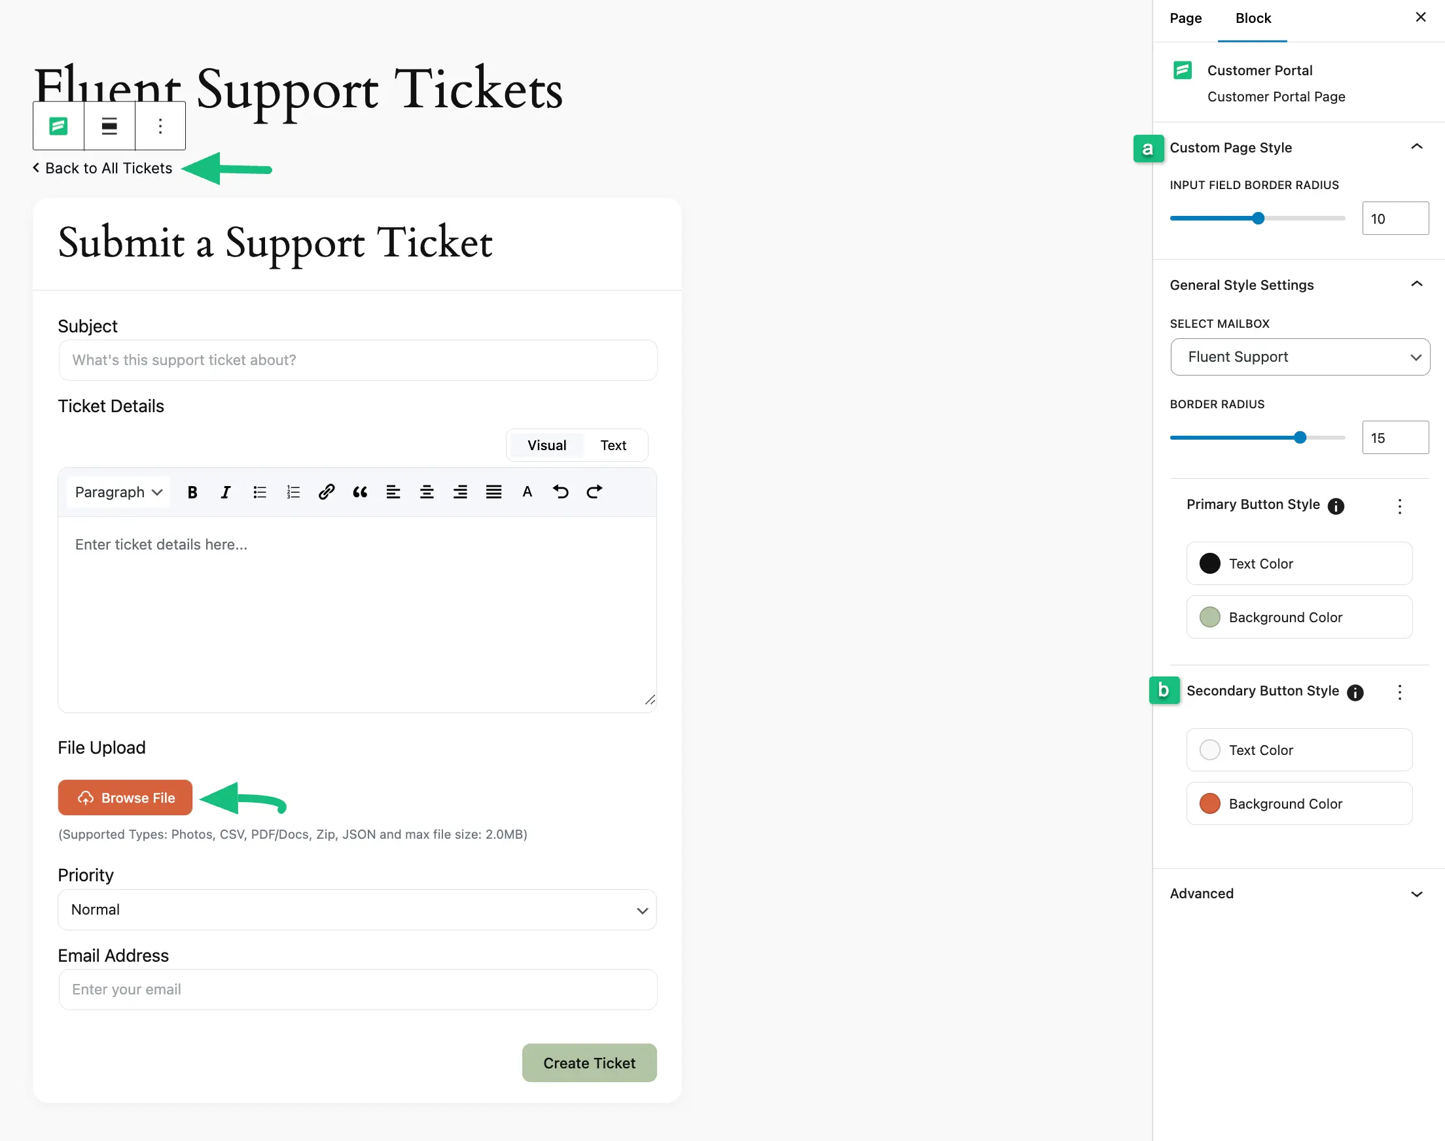The width and height of the screenshot is (1445, 1141).
Task: Open block alignment options in block toolbar
Action: point(109,126)
